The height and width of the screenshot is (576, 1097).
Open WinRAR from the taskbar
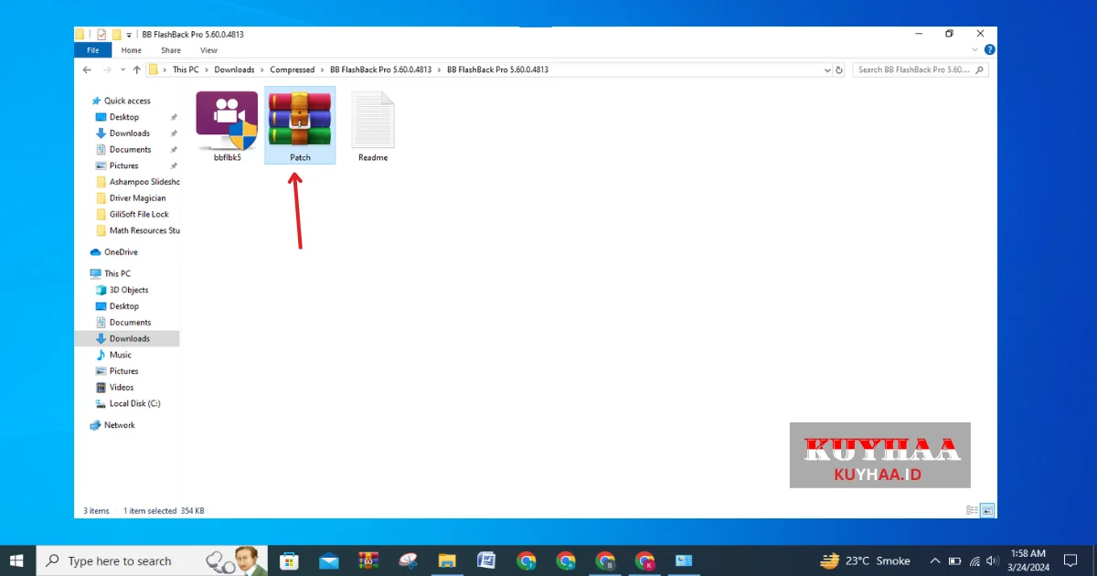point(368,560)
